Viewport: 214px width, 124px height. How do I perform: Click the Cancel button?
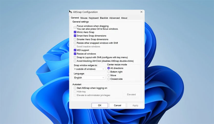tap(117, 105)
